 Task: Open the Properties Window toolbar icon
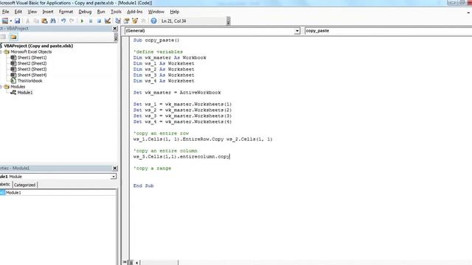click(126, 21)
